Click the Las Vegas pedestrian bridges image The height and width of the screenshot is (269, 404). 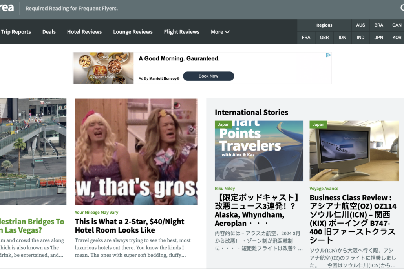(33, 151)
